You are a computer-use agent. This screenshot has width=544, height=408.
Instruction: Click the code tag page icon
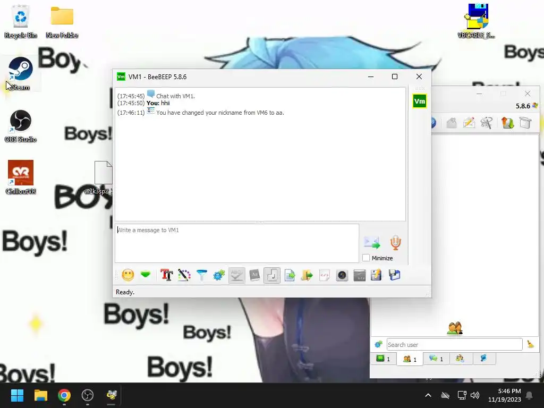325,275
